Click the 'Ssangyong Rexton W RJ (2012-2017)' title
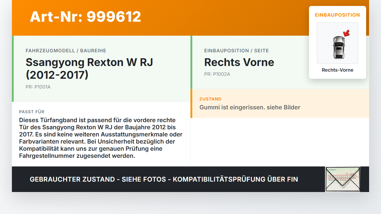 (x=89, y=69)
